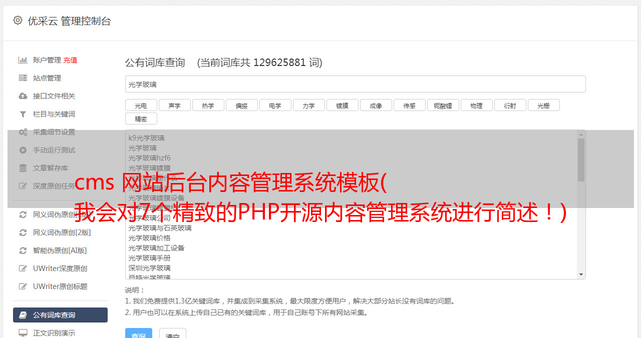Click the 接口文件相关 cloud upload icon

23,96
